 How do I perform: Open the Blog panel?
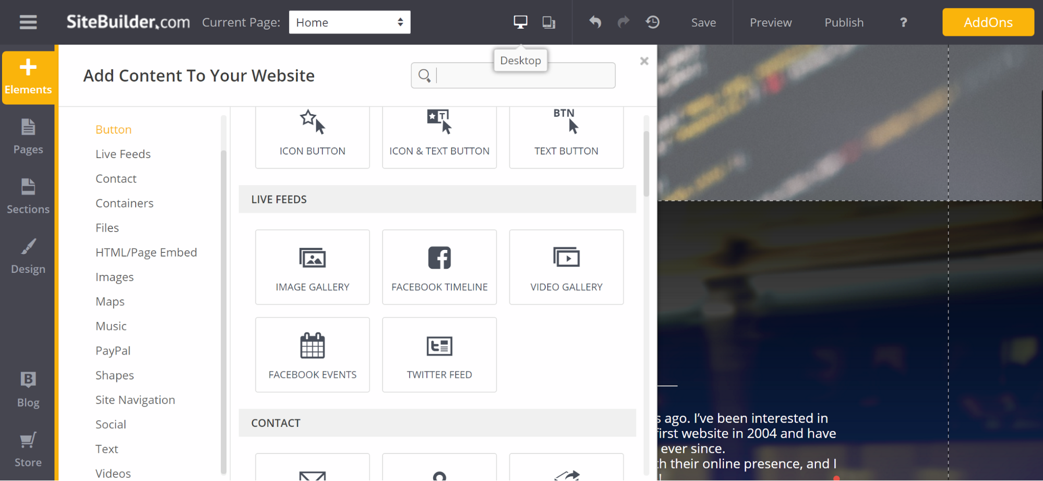tap(28, 390)
